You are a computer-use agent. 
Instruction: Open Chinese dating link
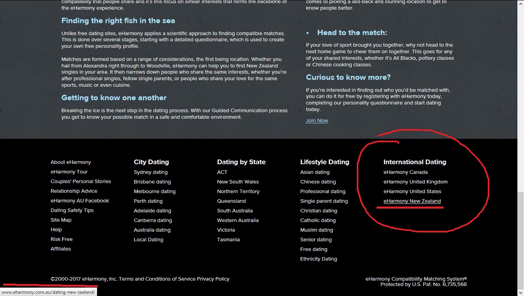318,182
